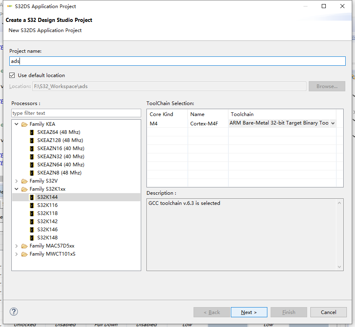The height and width of the screenshot is (327, 355).
Task: Click the Finish button
Action: [288, 312]
